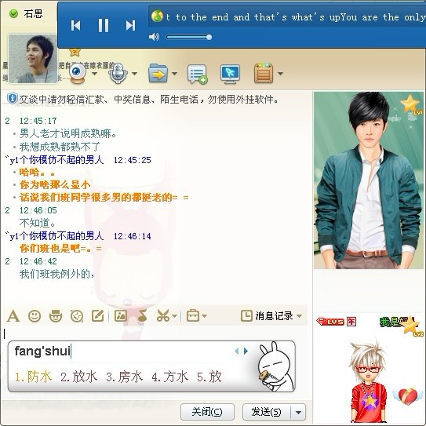Screen dimensions: 426x426
Task: Open the applications box icon
Action: [264, 73]
